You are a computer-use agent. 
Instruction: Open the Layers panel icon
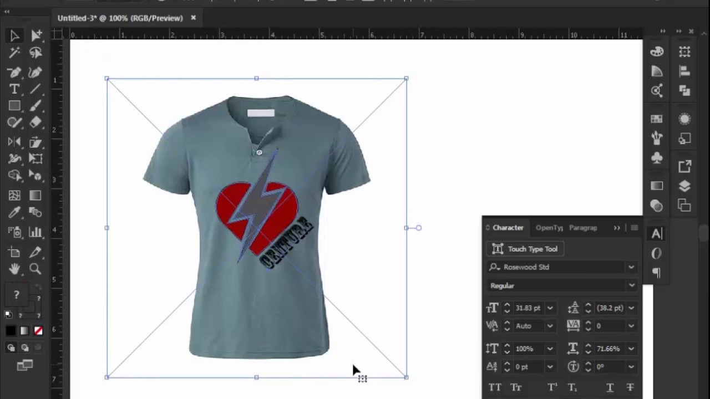684,186
